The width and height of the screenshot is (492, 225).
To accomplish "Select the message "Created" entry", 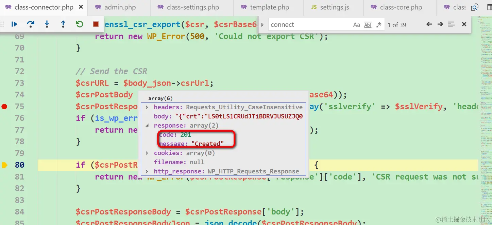I will (x=191, y=144).
